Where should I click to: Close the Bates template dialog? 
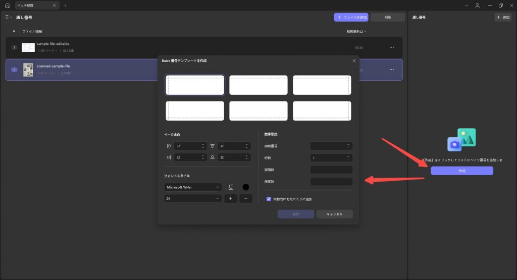click(354, 61)
